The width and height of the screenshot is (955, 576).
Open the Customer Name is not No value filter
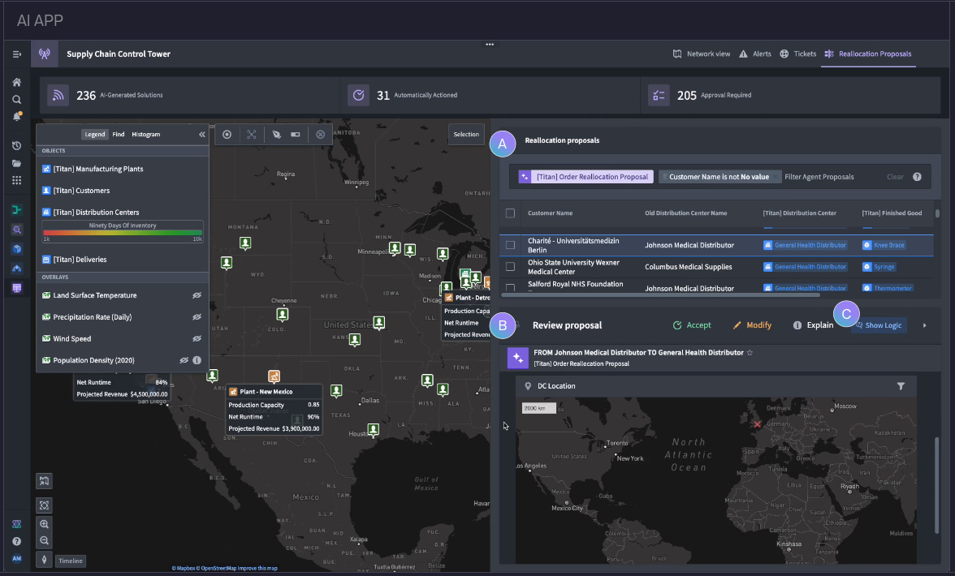[x=719, y=177]
